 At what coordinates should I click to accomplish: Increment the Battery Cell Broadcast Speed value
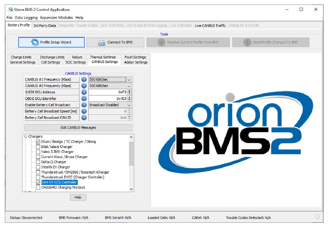[x=130, y=110]
